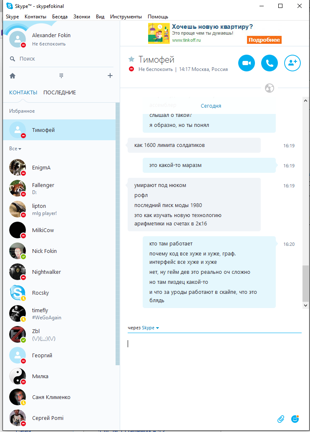
Task: Open the Skype Home icon
Action: 13,76
